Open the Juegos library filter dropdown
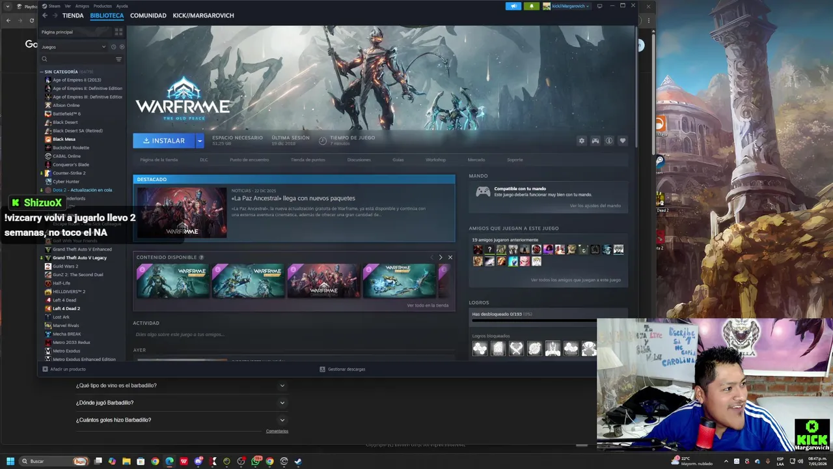The height and width of the screenshot is (469, 833). pyautogui.click(x=74, y=47)
